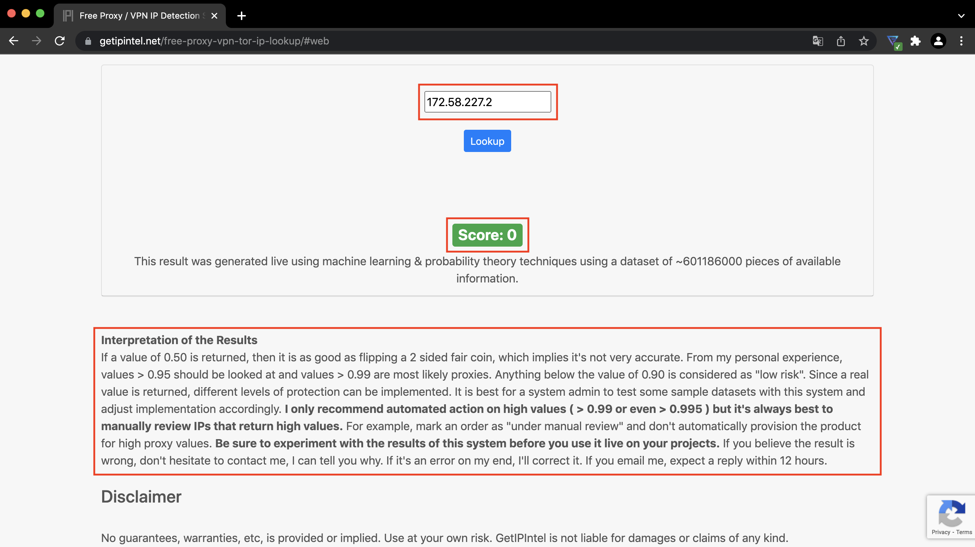Expand the tab search chevron
975x547 pixels.
(961, 16)
